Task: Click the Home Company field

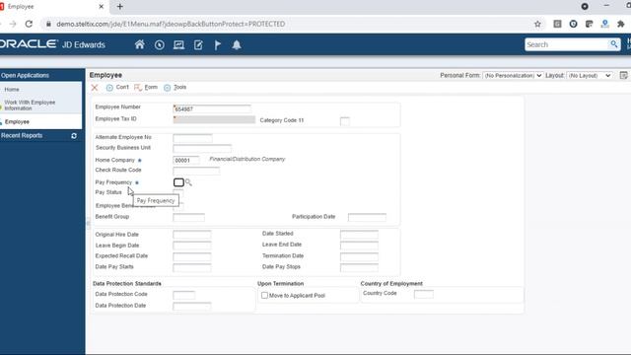Action: [186, 160]
